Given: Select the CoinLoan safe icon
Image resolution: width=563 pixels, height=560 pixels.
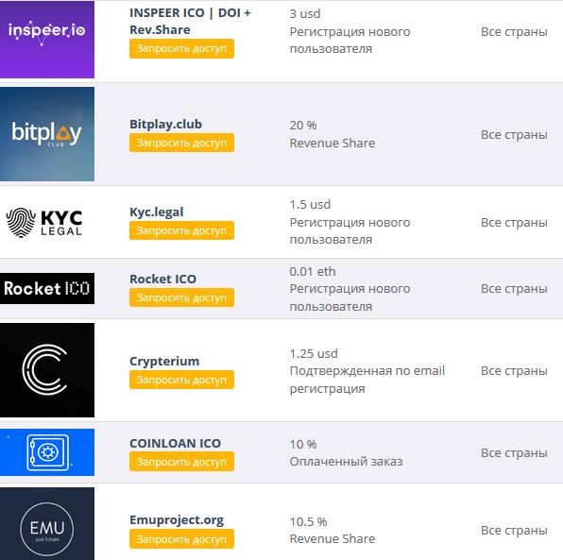Looking at the screenshot, I should 47,452.
